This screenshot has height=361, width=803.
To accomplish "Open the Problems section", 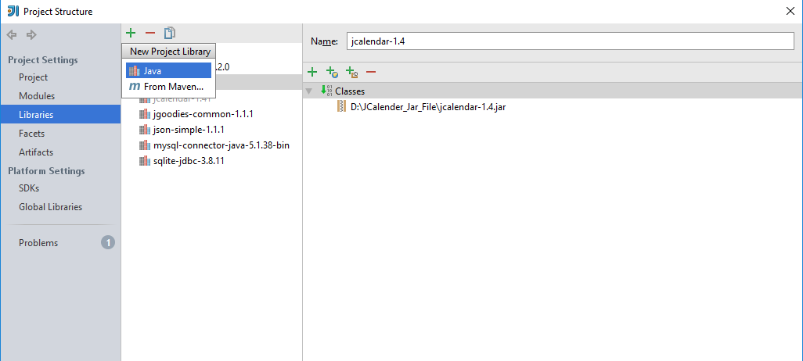I will click(x=38, y=243).
